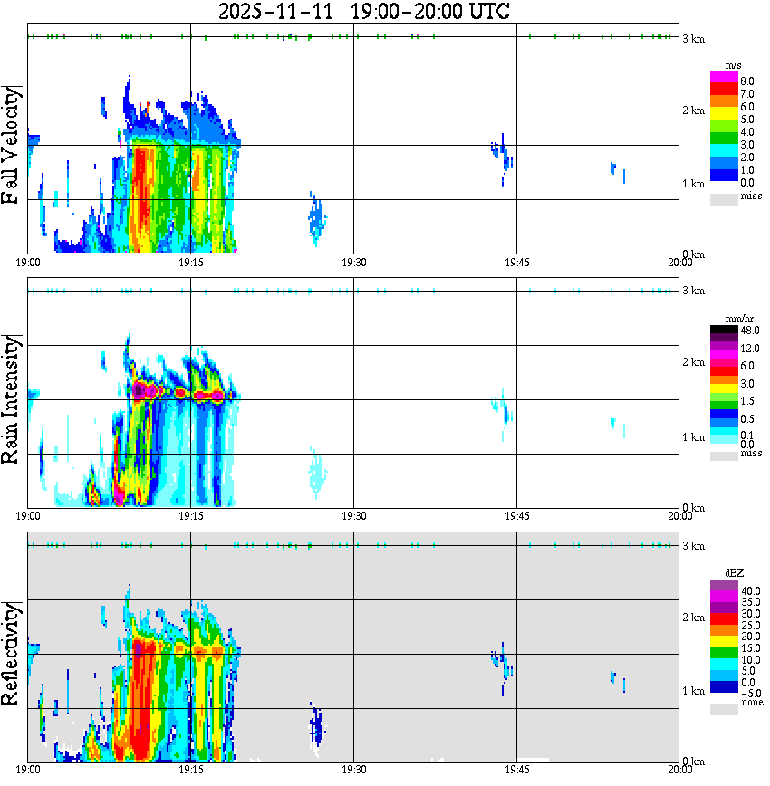Click the black 48.0 mm/hr legend swatch
The width and height of the screenshot is (770, 786).
tap(724, 330)
